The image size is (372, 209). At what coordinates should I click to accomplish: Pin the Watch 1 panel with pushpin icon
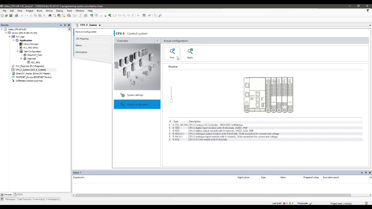click(x=366, y=173)
